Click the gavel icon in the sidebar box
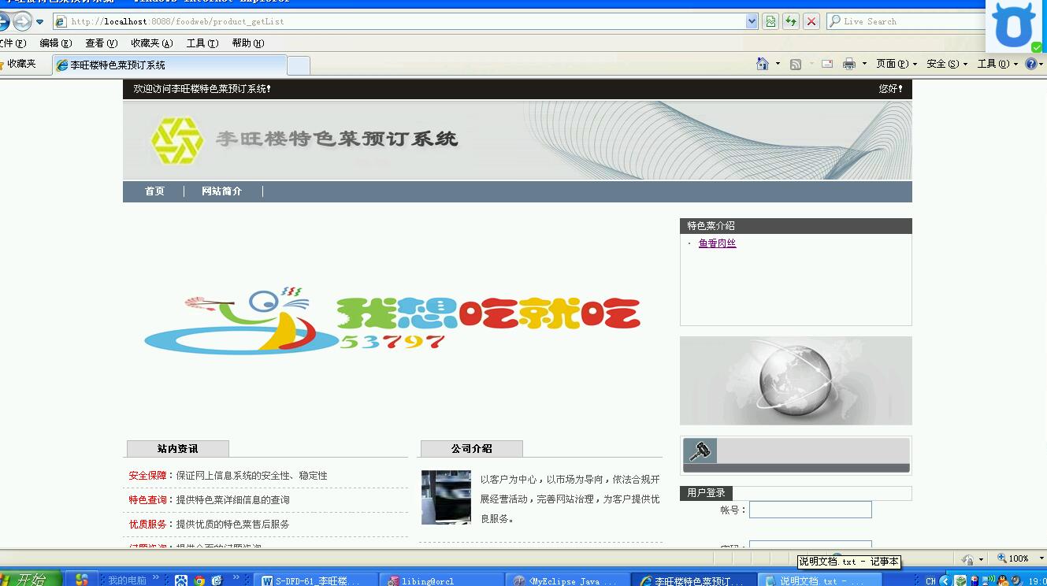The width and height of the screenshot is (1047, 586). pyautogui.click(x=700, y=451)
